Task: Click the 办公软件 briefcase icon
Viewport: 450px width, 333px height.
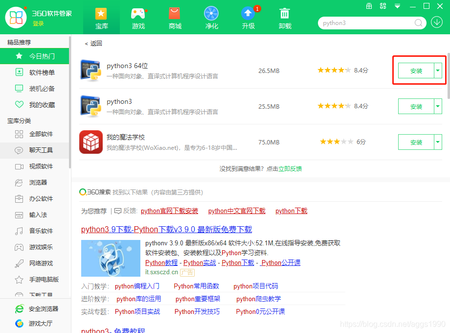Action: [x=19, y=199]
